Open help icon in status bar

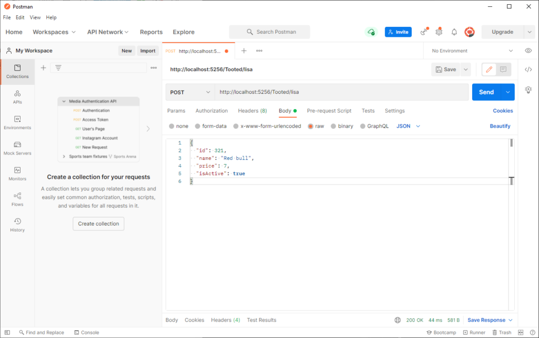(533, 333)
